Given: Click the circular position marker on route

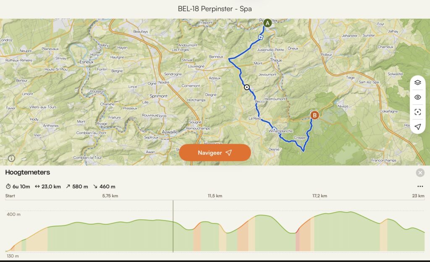Looking at the screenshot, I should click(x=247, y=87).
